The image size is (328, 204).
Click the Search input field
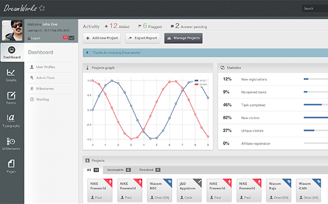[315, 8]
